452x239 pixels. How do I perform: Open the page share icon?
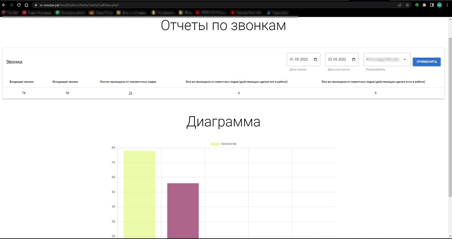coord(400,5)
